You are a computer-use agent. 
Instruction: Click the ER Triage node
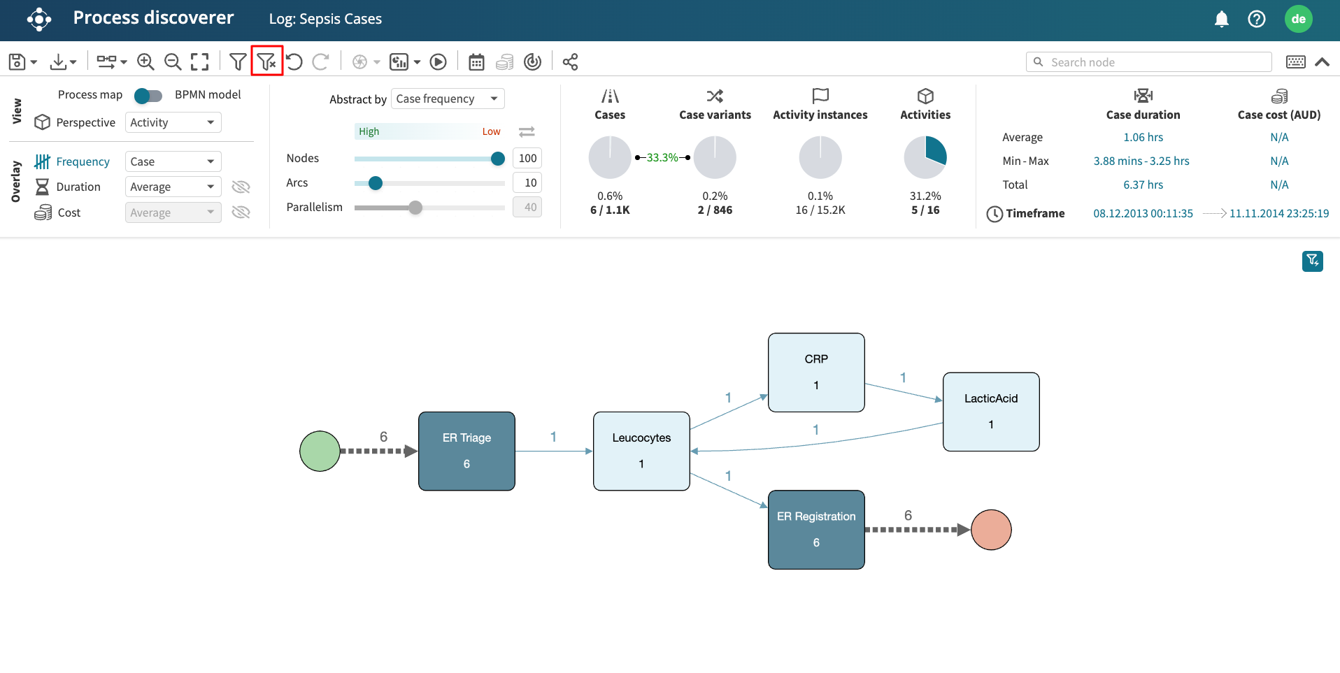click(466, 451)
